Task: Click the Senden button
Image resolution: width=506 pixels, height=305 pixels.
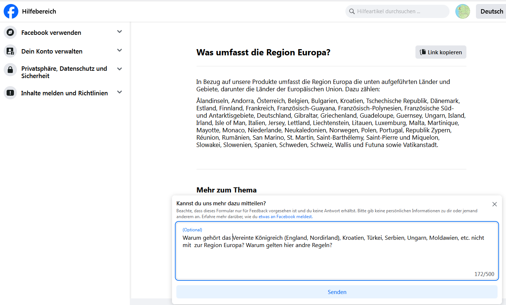Action: [x=337, y=292]
